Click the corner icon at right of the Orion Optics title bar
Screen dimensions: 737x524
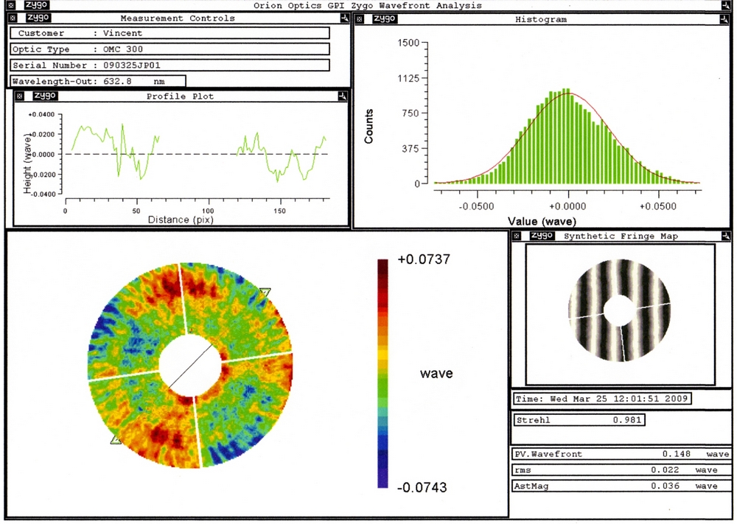click(x=726, y=5)
